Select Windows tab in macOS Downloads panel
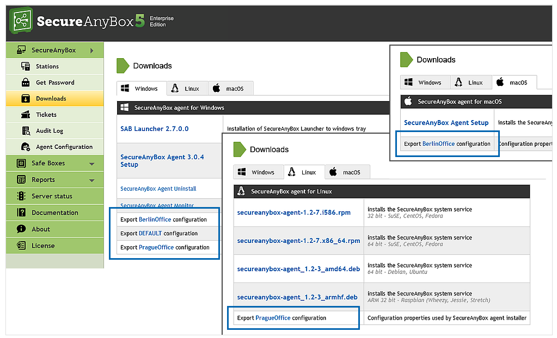This screenshot has width=557, height=338. 425,82
